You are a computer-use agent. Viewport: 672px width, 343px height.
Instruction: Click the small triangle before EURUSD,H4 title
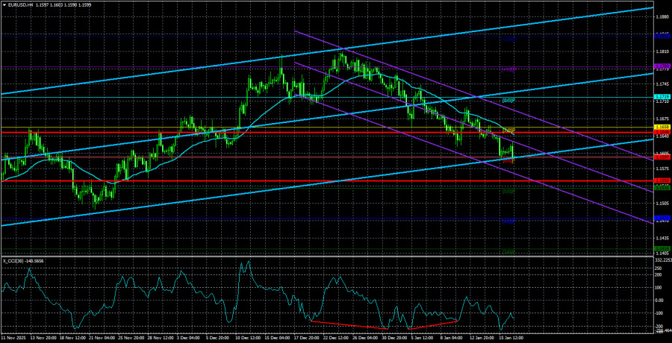pyautogui.click(x=4, y=5)
